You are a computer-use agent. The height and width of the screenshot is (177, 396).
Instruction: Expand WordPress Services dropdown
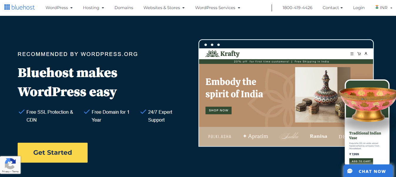tap(218, 8)
